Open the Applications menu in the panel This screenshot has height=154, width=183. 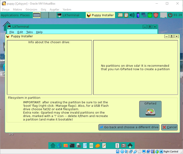click(x=10, y=15)
